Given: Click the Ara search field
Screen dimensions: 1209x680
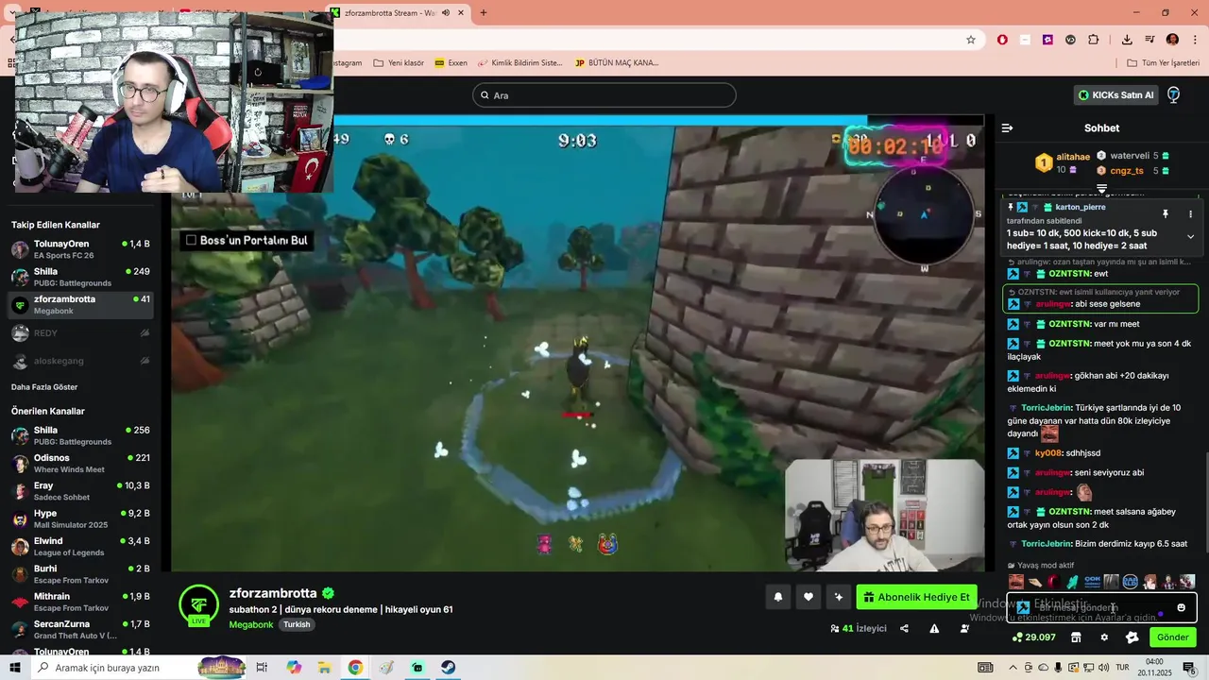Looking at the screenshot, I should tap(604, 95).
